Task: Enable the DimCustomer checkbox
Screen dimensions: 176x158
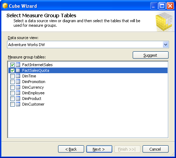Action: pyautogui.click(x=12, y=104)
